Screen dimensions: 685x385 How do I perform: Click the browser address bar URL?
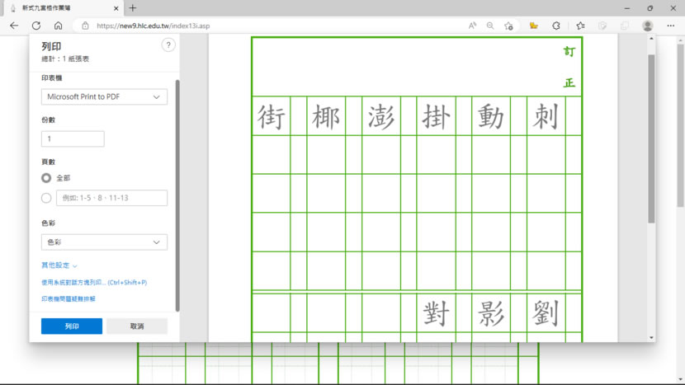click(153, 26)
